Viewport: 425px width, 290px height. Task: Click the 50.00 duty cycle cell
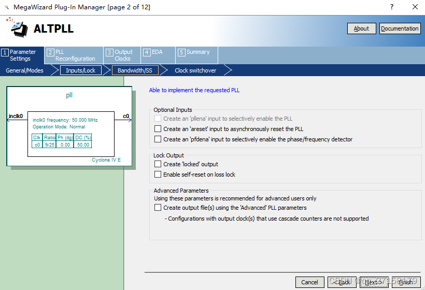point(83,145)
